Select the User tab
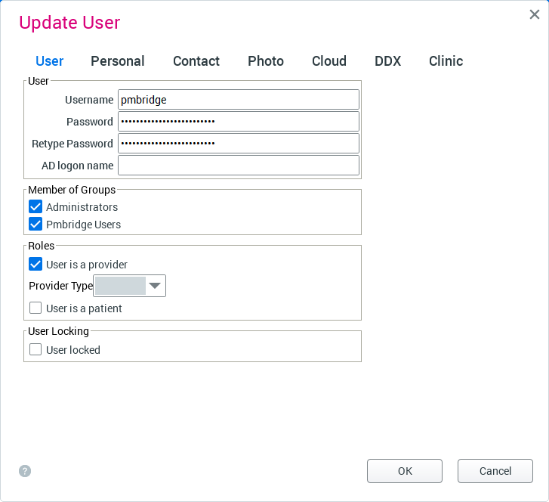Image resolution: width=549 pixels, height=502 pixels. click(50, 61)
